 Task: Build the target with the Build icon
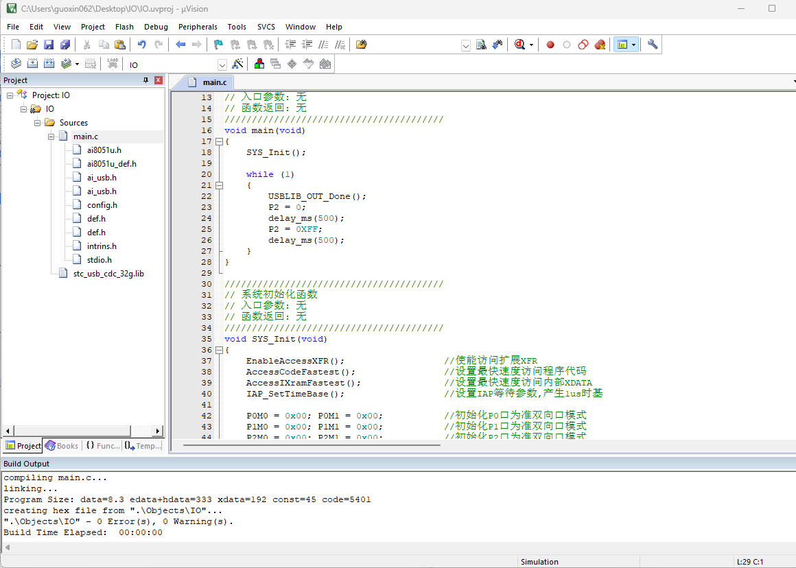32,64
